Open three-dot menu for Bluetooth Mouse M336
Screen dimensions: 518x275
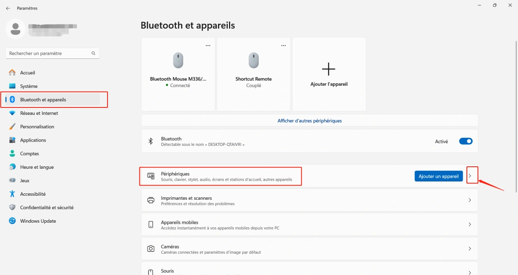208,46
